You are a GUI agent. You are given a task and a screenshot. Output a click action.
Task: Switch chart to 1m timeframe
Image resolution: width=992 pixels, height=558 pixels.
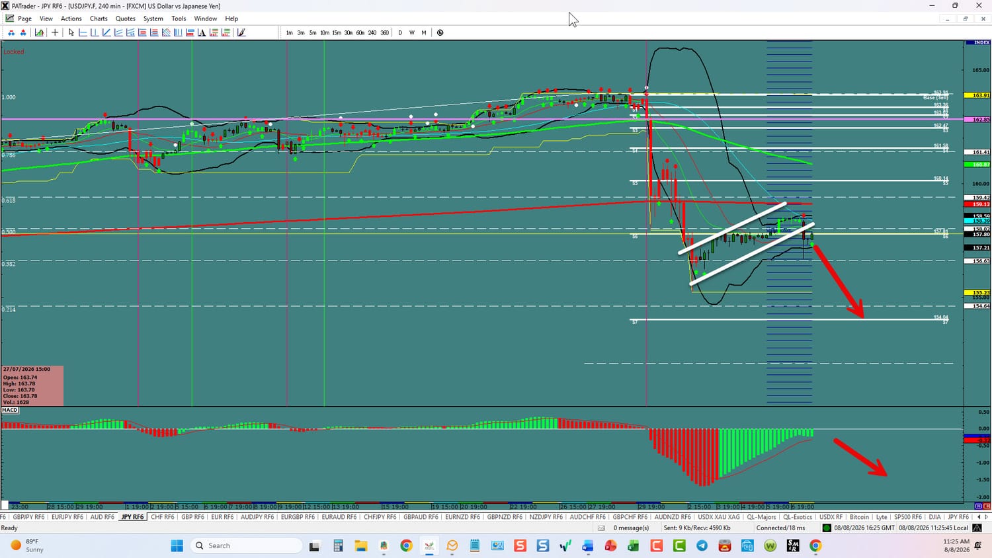pyautogui.click(x=289, y=32)
